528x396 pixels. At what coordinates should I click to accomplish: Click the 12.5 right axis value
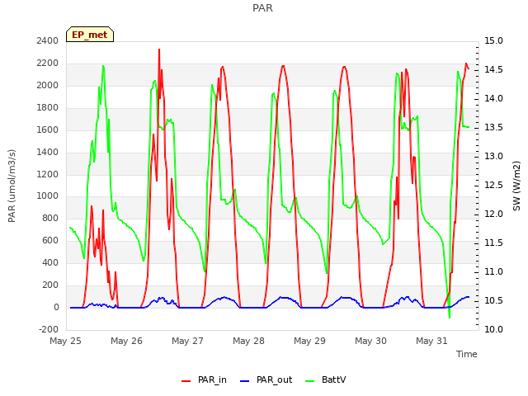tap(493, 185)
